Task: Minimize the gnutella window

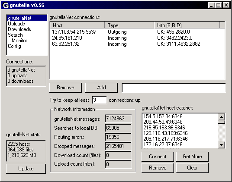Action: [211, 5]
